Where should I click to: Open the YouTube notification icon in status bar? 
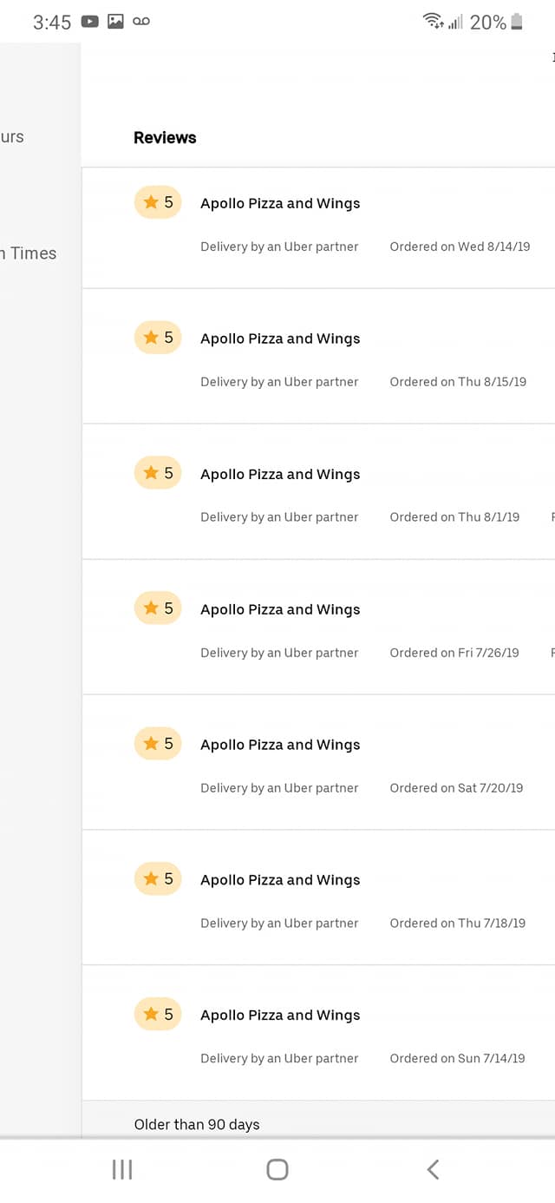click(89, 22)
